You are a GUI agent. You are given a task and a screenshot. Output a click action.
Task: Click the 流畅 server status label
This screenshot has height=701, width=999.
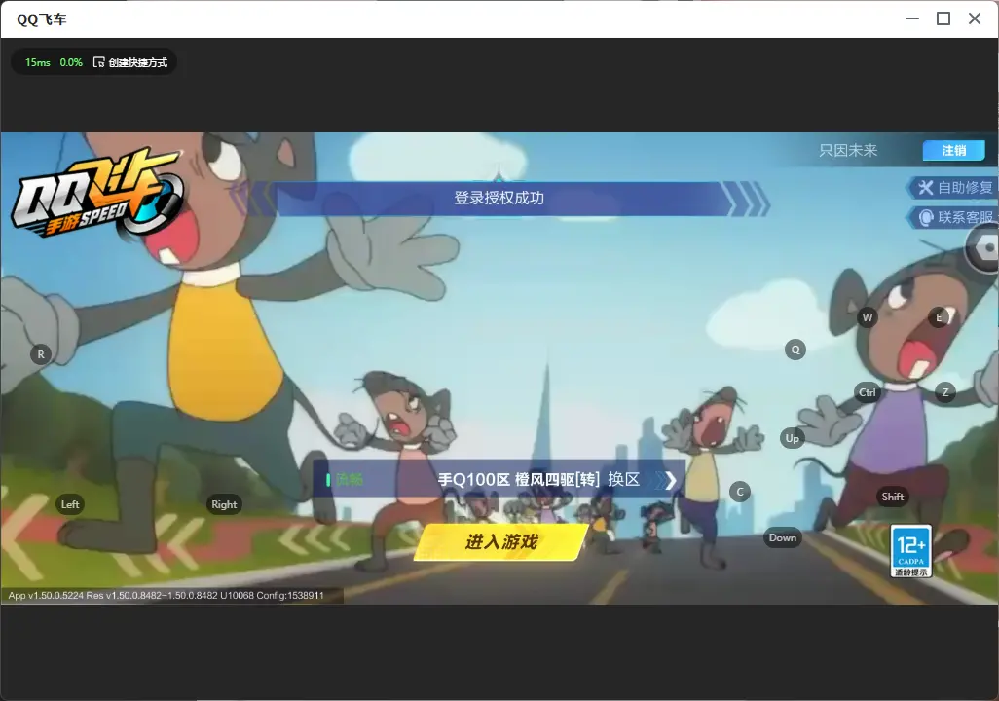click(350, 479)
